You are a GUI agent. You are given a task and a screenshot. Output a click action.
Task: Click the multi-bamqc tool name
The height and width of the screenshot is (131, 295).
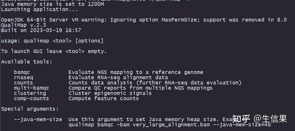click(32, 88)
